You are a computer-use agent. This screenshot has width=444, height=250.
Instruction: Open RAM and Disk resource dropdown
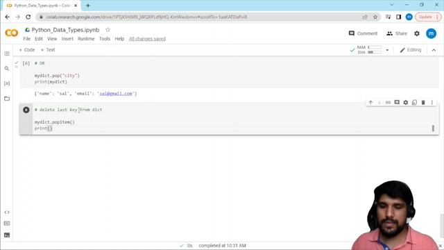(x=387, y=50)
